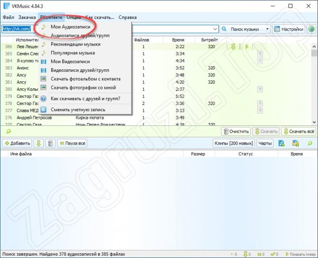Open Чарты button
This screenshot has width=318, height=258.
265,143
